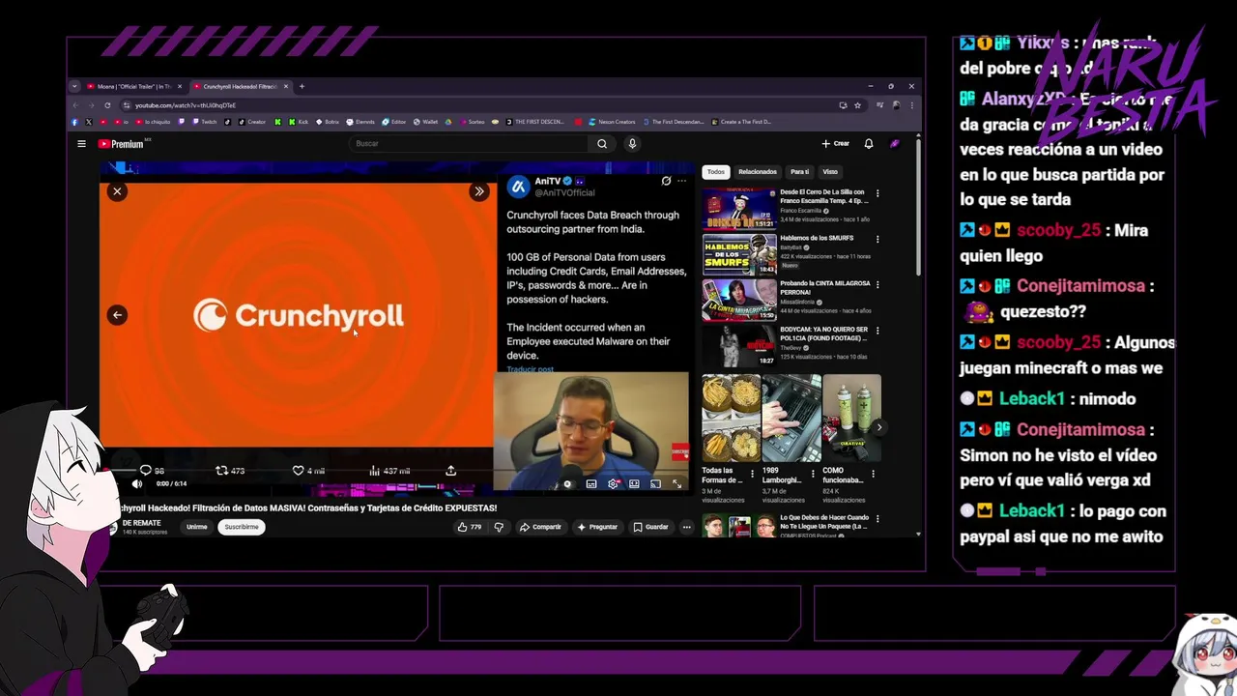
Task: Open the YouTube notifications bell
Action: point(869,144)
